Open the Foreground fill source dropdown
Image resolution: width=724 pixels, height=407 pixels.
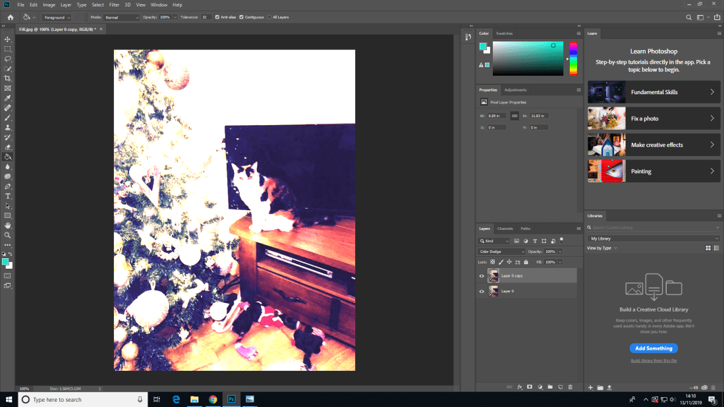pos(57,17)
